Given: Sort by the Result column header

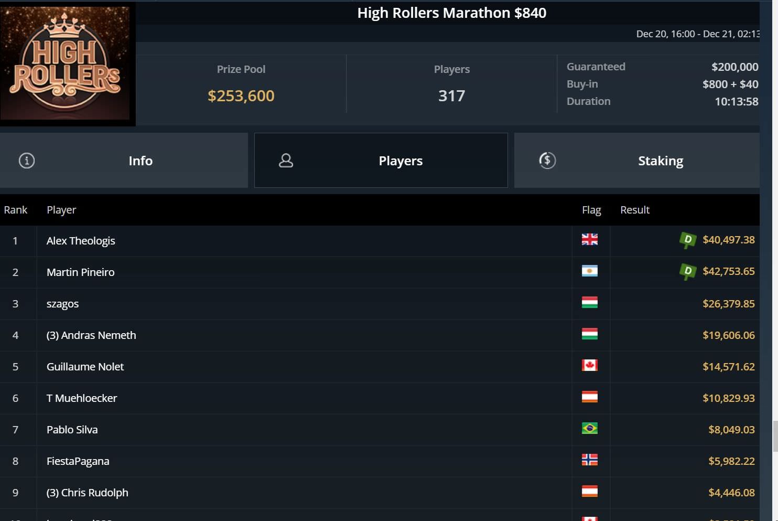Looking at the screenshot, I should (634, 210).
